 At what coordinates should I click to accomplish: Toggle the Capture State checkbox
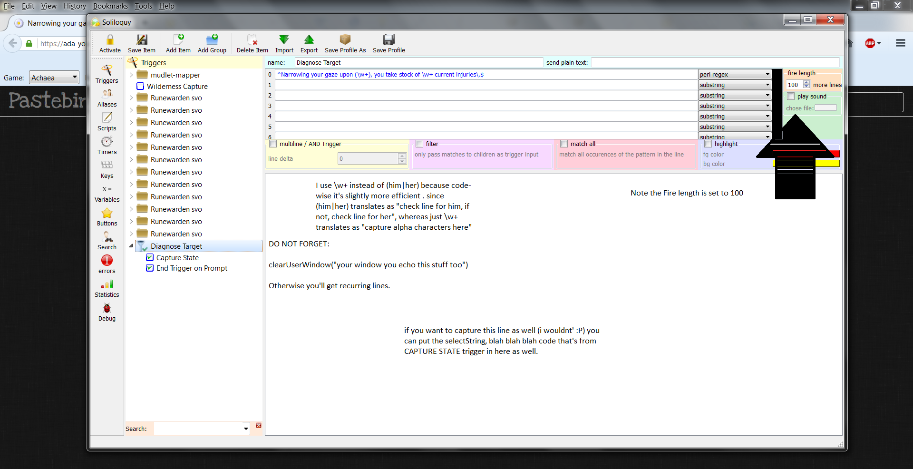pyautogui.click(x=150, y=257)
